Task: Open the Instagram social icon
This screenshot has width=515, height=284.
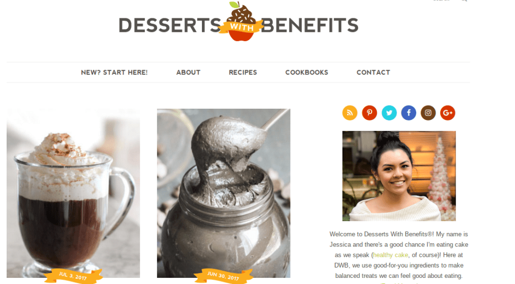Action: 428,113
